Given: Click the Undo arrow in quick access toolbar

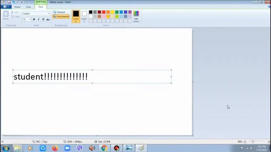Looking at the screenshot, I should [x=14, y=2].
